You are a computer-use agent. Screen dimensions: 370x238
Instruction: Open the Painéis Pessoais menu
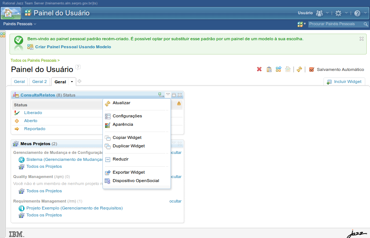tap(20, 24)
